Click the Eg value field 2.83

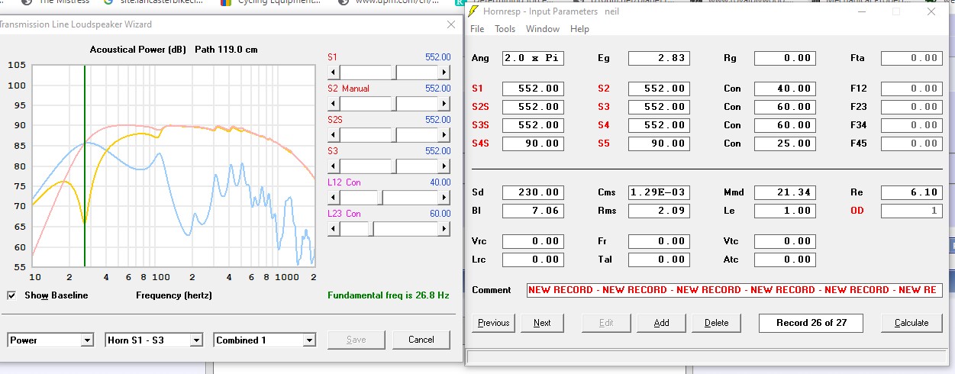[659, 58]
